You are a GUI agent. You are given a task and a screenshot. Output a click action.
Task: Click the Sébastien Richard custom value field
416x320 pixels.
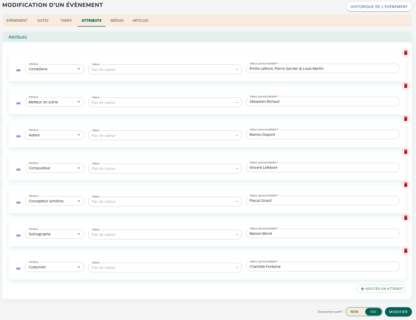coord(323,102)
